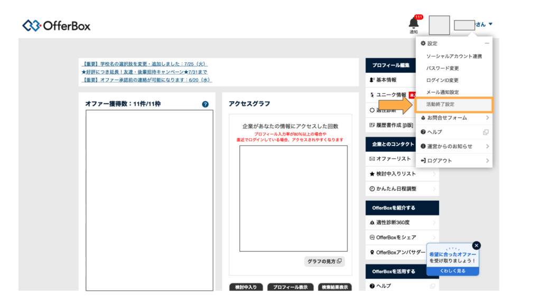Click the 適性診断360度 icon
The image size is (541, 303).
(372, 222)
